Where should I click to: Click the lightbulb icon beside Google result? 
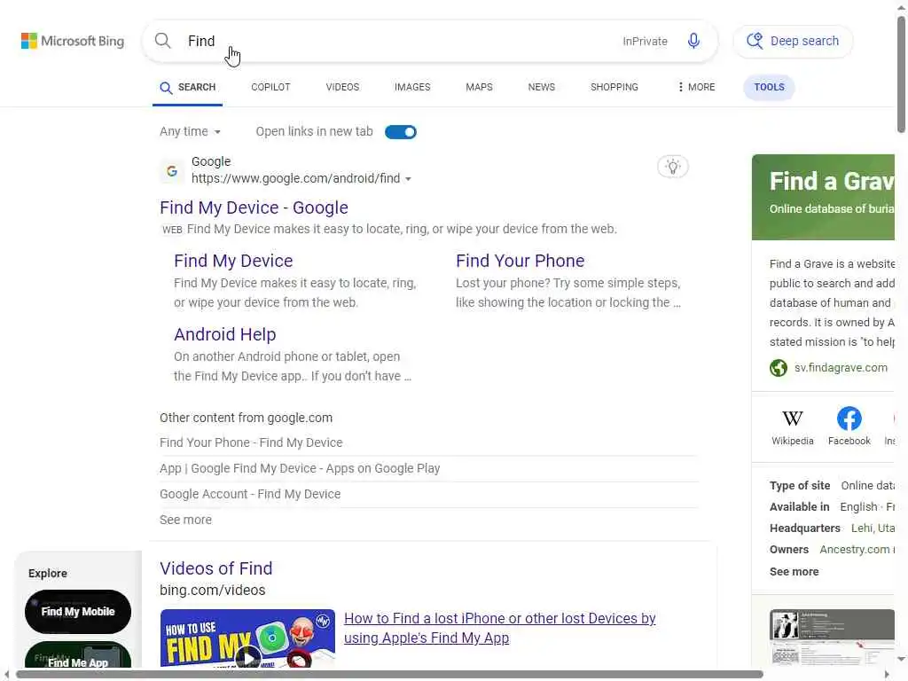[x=672, y=167]
